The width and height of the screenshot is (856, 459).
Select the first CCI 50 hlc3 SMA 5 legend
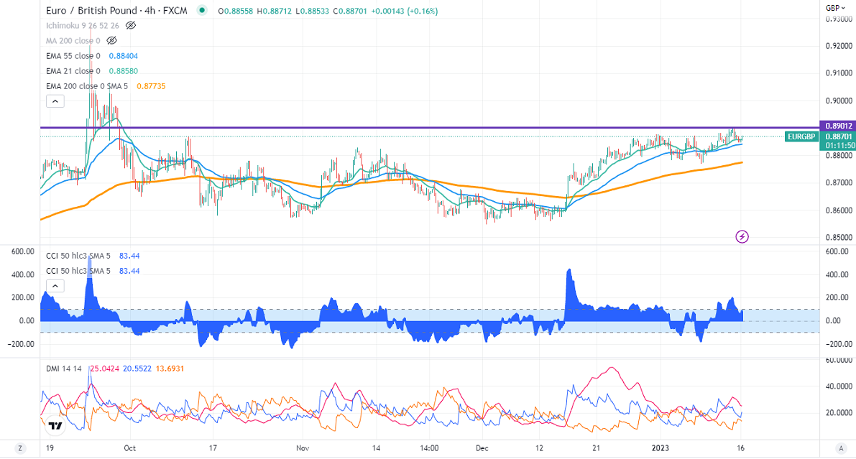[78, 256]
